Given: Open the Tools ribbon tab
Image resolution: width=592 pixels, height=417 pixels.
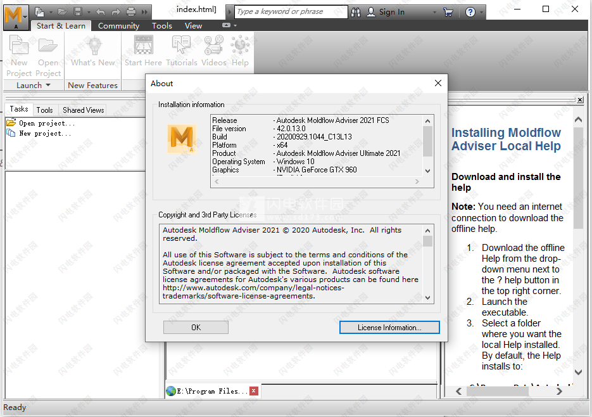Looking at the screenshot, I should tap(162, 26).
